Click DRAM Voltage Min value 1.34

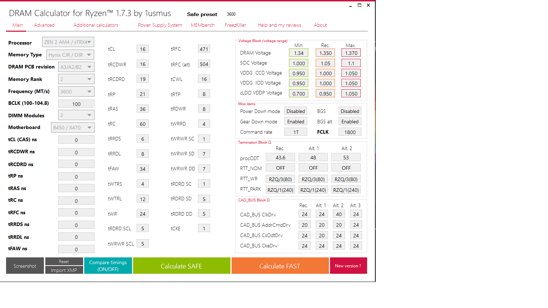(x=299, y=53)
